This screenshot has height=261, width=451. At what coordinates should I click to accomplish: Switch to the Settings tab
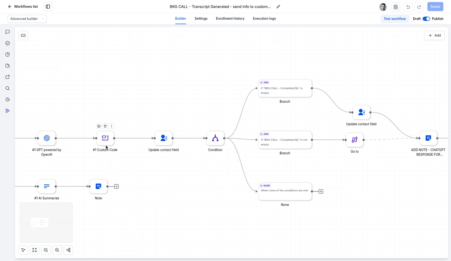point(201,19)
